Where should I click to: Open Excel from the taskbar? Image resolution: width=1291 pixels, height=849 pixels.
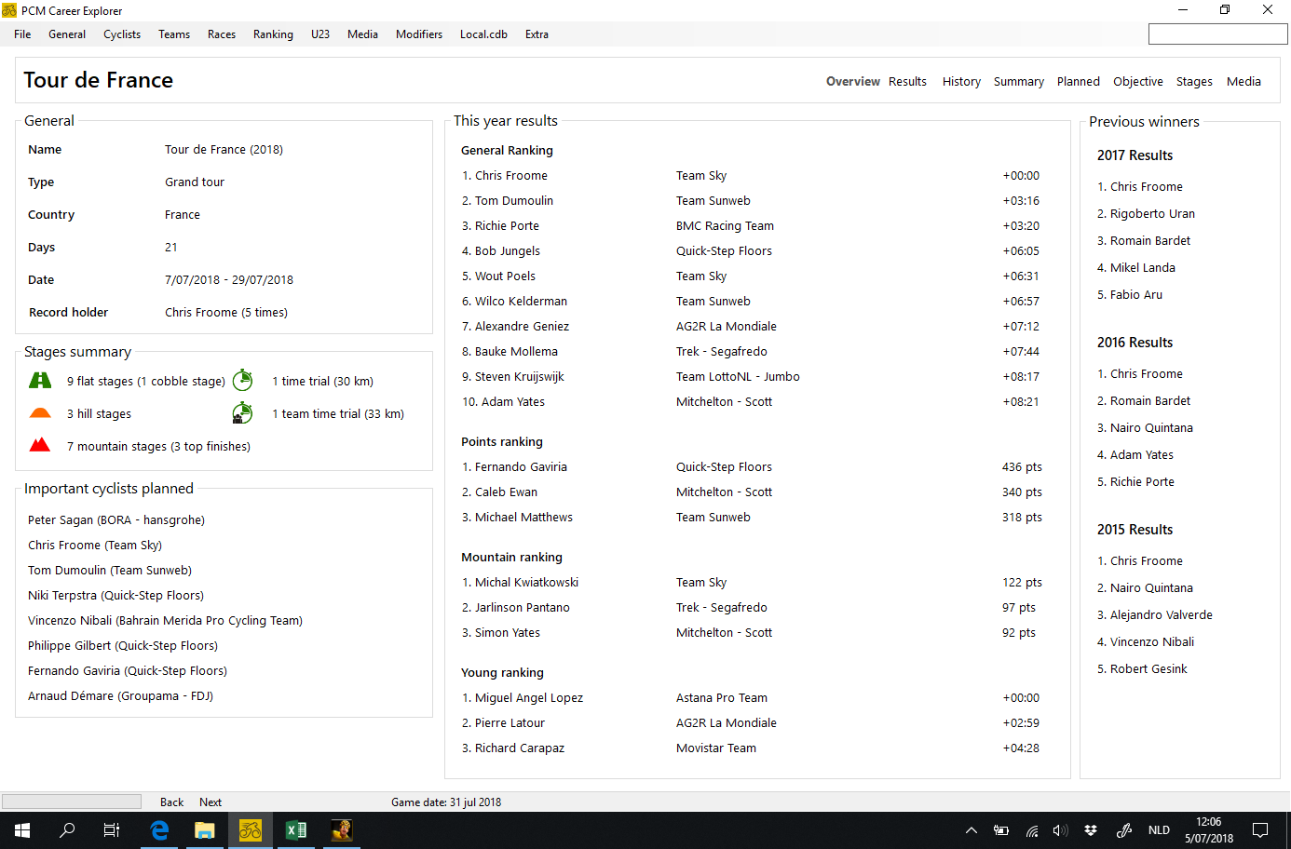(296, 830)
